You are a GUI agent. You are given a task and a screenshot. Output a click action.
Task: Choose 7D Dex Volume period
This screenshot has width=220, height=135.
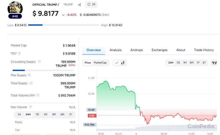coord(37,115)
